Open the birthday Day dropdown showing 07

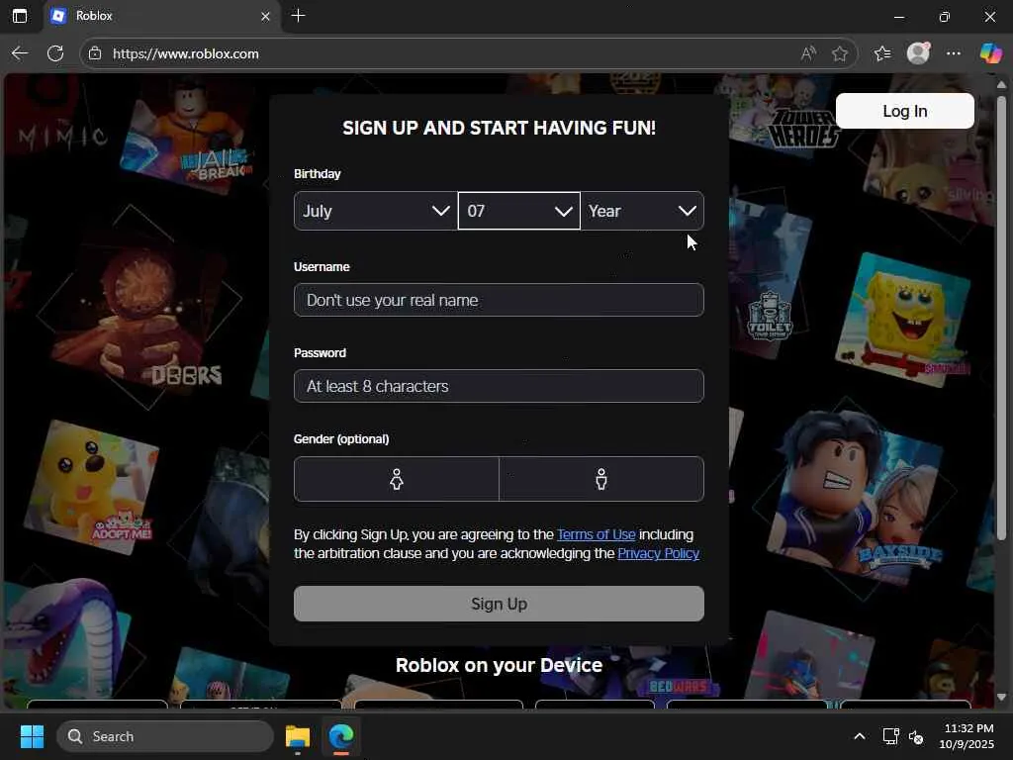tap(518, 211)
